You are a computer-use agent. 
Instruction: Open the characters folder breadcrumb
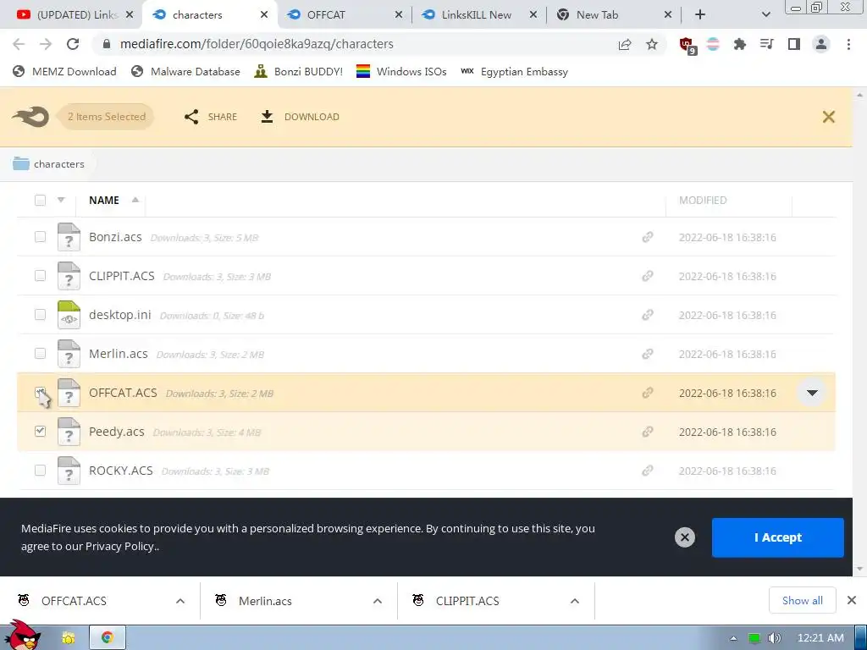click(x=48, y=164)
